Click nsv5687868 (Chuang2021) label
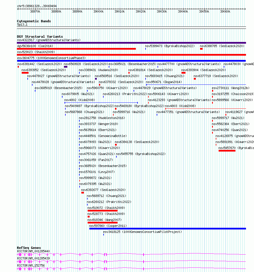This screenshot has height=272, width=254. click(x=84, y=112)
